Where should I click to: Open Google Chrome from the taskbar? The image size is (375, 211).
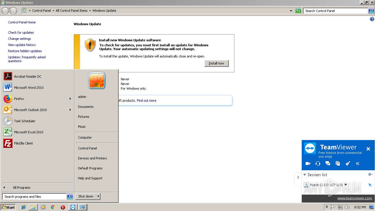(53, 207)
